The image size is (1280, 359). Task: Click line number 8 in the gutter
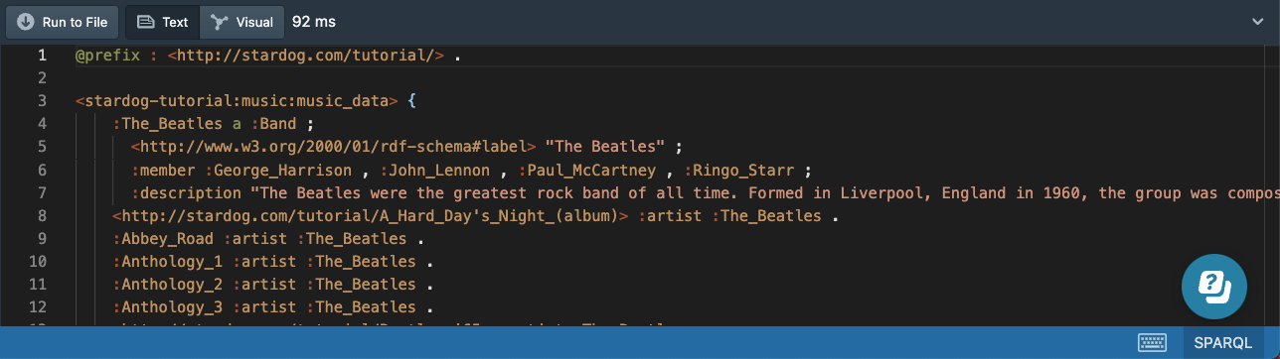tap(41, 216)
